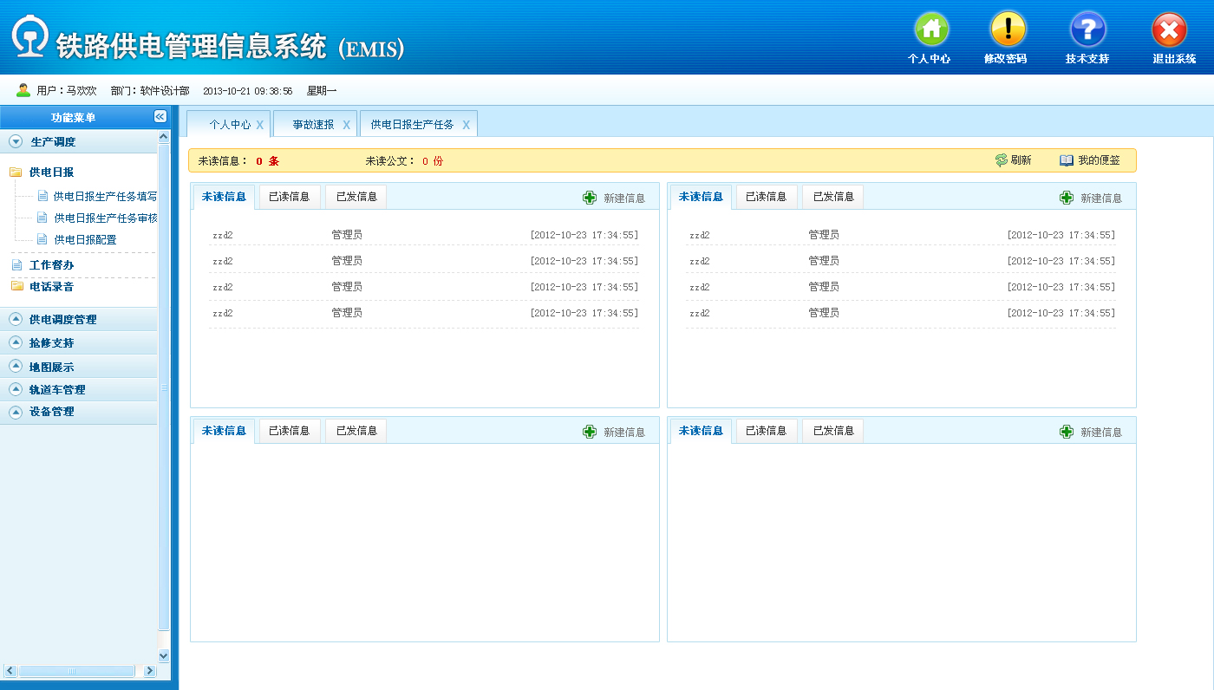Select 已发信息 tab in bottom-right panel
Viewport: 1214px width, 690px height.
coord(833,431)
